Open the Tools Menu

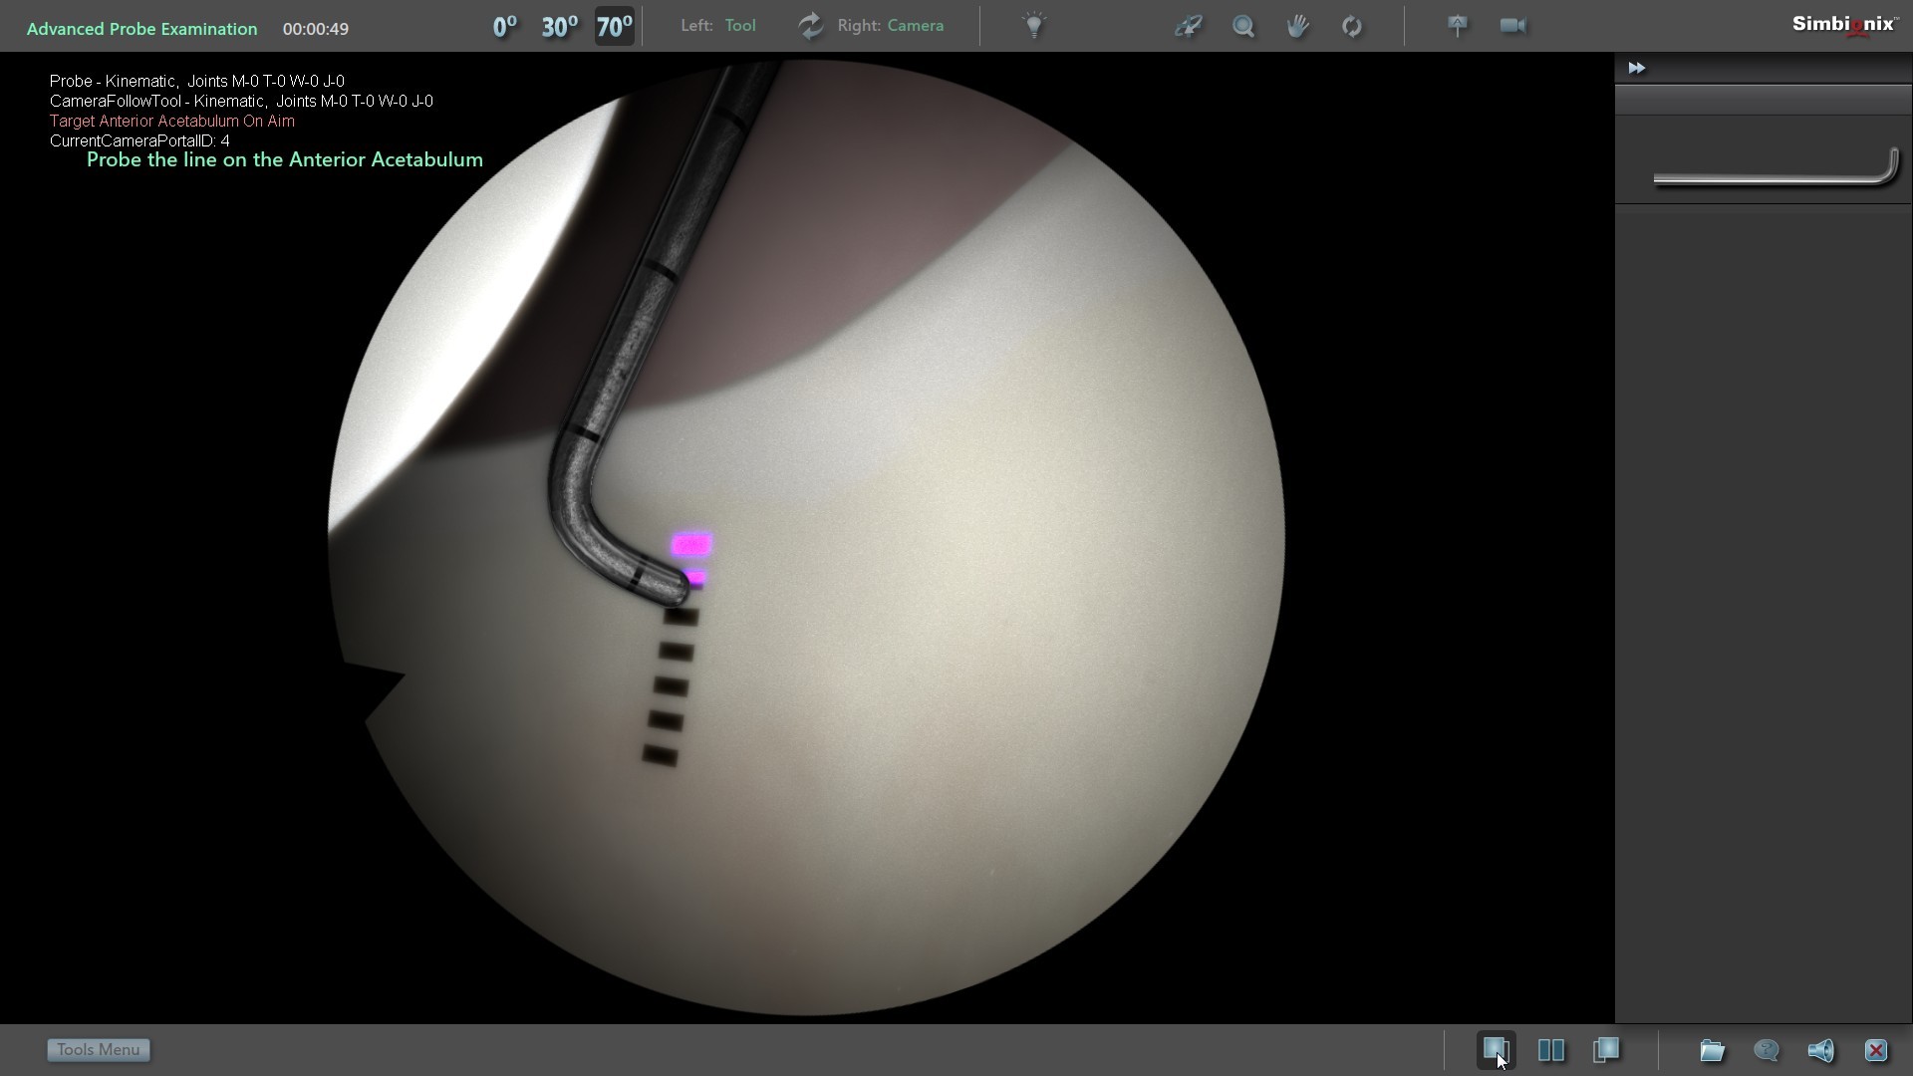[99, 1050]
